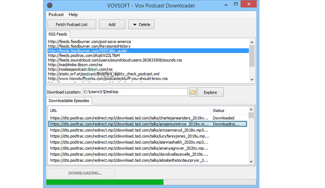Select the charliejaneanders_2019w episode row

coord(148,118)
